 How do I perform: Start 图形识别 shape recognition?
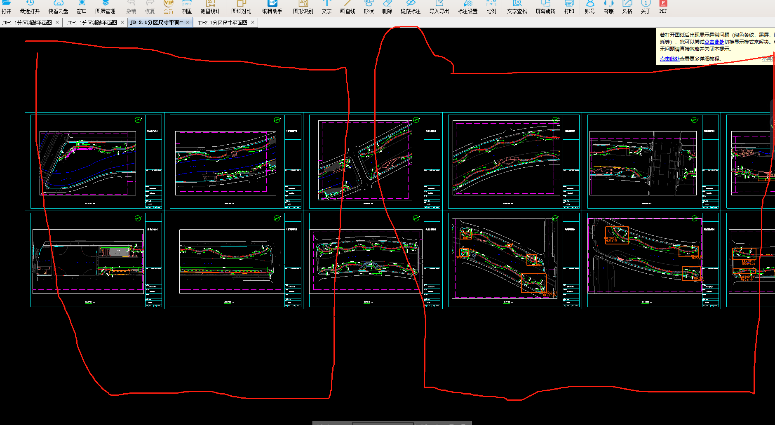coord(303,7)
